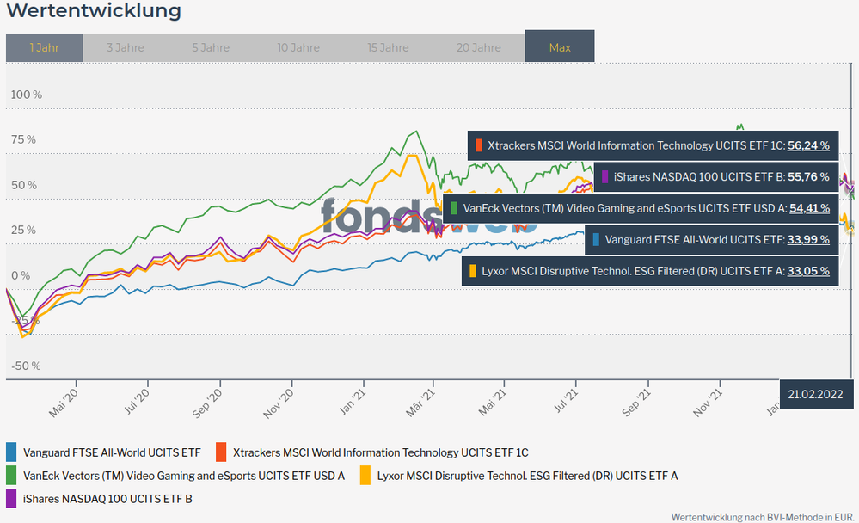Click the 21.02.2022 date marker
Image resolution: width=859 pixels, height=523 pixels.
[x=816, y=394]
